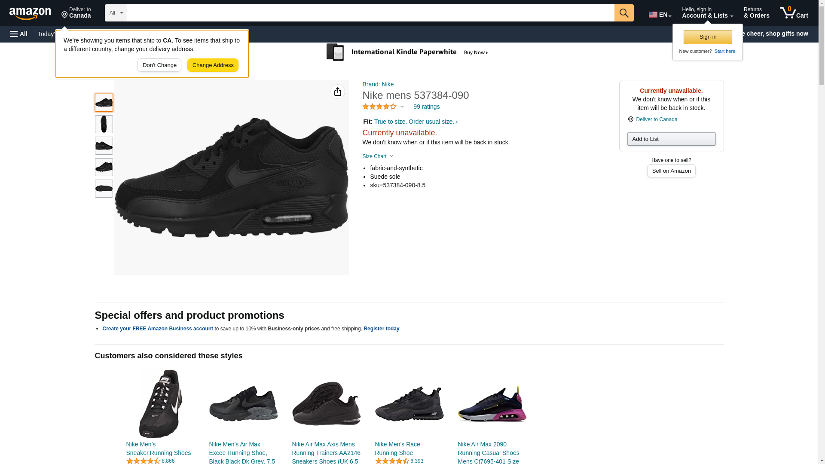This screenshot has width=825, height=464.
Task: Click the search magnifier button
Action: pyautogui.click(x=624, y=13)
